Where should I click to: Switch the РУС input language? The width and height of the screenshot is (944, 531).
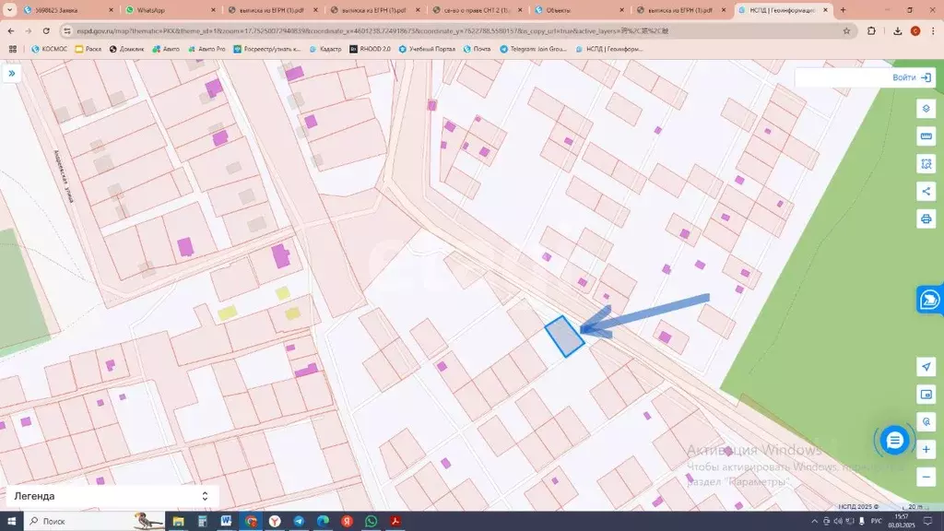(x=876, y=521)
